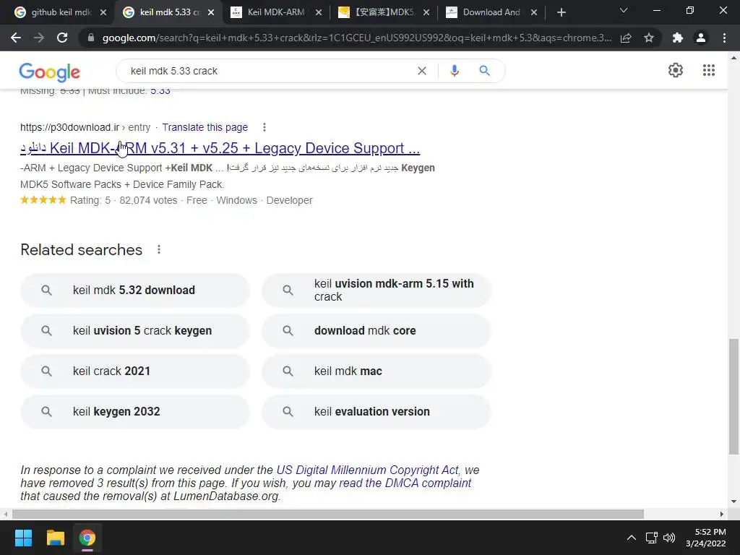Search 'keil crack 2021' suggestion
The width and height of the screenshot is (740, 555).
coord(135,371)
